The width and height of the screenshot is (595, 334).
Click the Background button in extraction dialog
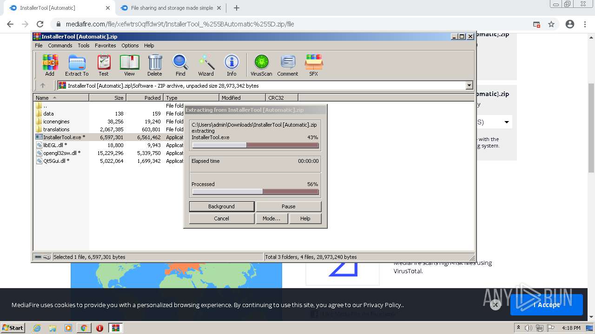[222, 206]
